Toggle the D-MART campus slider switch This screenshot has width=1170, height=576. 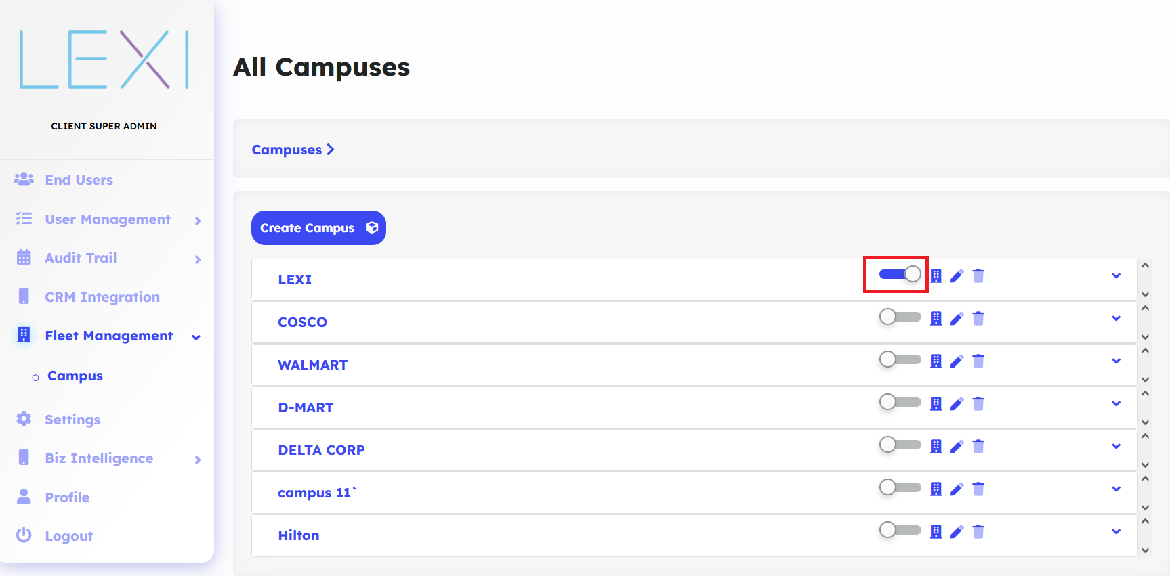900,402
